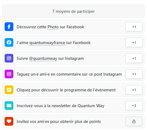
Task: Click +1 button for liking quantumwayfrance
Action: click(x=134, y=42)
